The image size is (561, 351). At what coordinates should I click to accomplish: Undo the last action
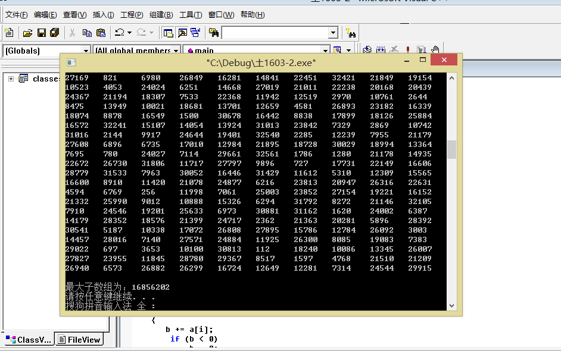(120, 33)
